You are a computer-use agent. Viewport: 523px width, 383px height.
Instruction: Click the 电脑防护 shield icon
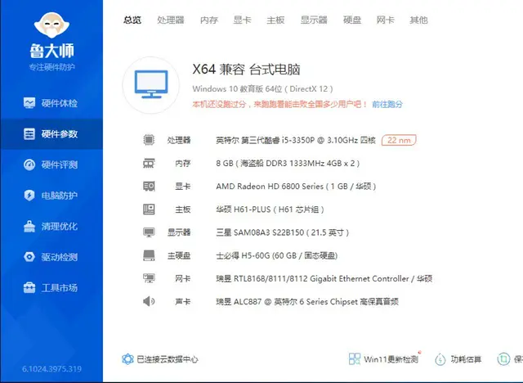[29, 196]
